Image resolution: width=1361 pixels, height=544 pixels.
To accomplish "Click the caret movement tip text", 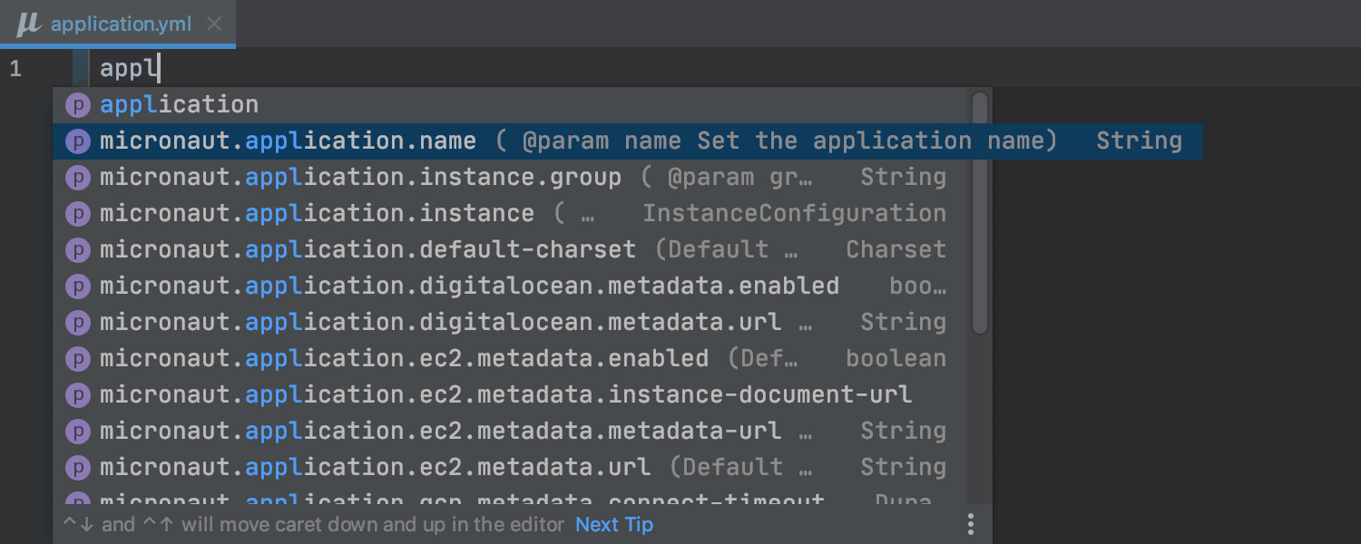I will (x=314, y=525).
